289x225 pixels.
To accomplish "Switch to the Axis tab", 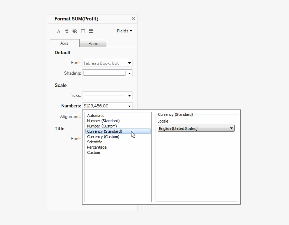I will 64,43.
